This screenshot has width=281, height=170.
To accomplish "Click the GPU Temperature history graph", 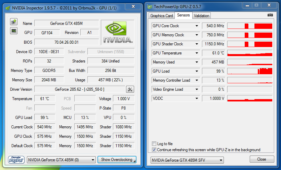I will pyautogui.click(x=250, y=53).
